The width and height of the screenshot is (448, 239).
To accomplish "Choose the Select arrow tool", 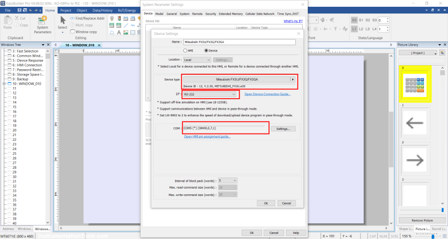I will [63, 21].
